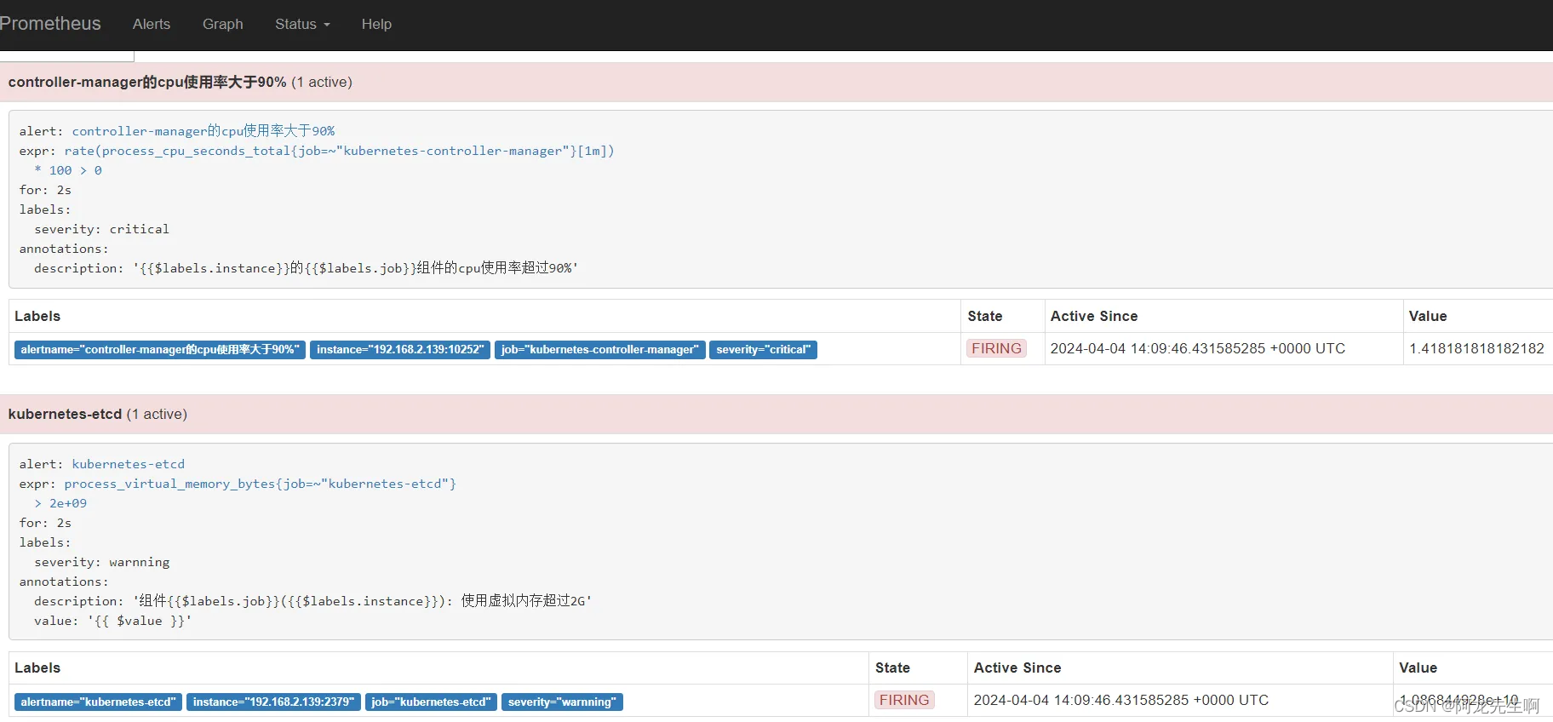Click Value header in controller-manager table
1553x722 pixels.
[x=1428, y=316]
